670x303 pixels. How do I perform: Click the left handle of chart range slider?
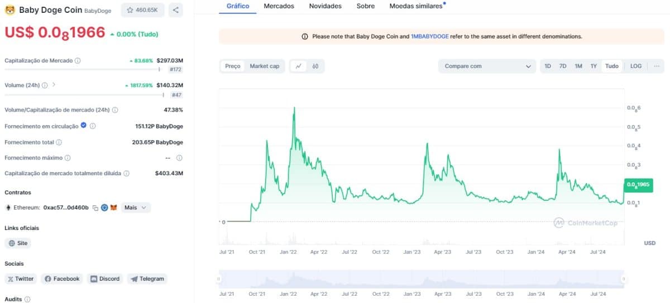click(x=219, y=278)
